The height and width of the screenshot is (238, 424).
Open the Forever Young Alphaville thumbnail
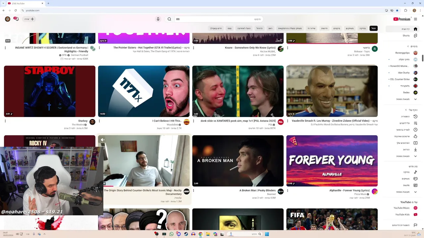click(332, 161)
